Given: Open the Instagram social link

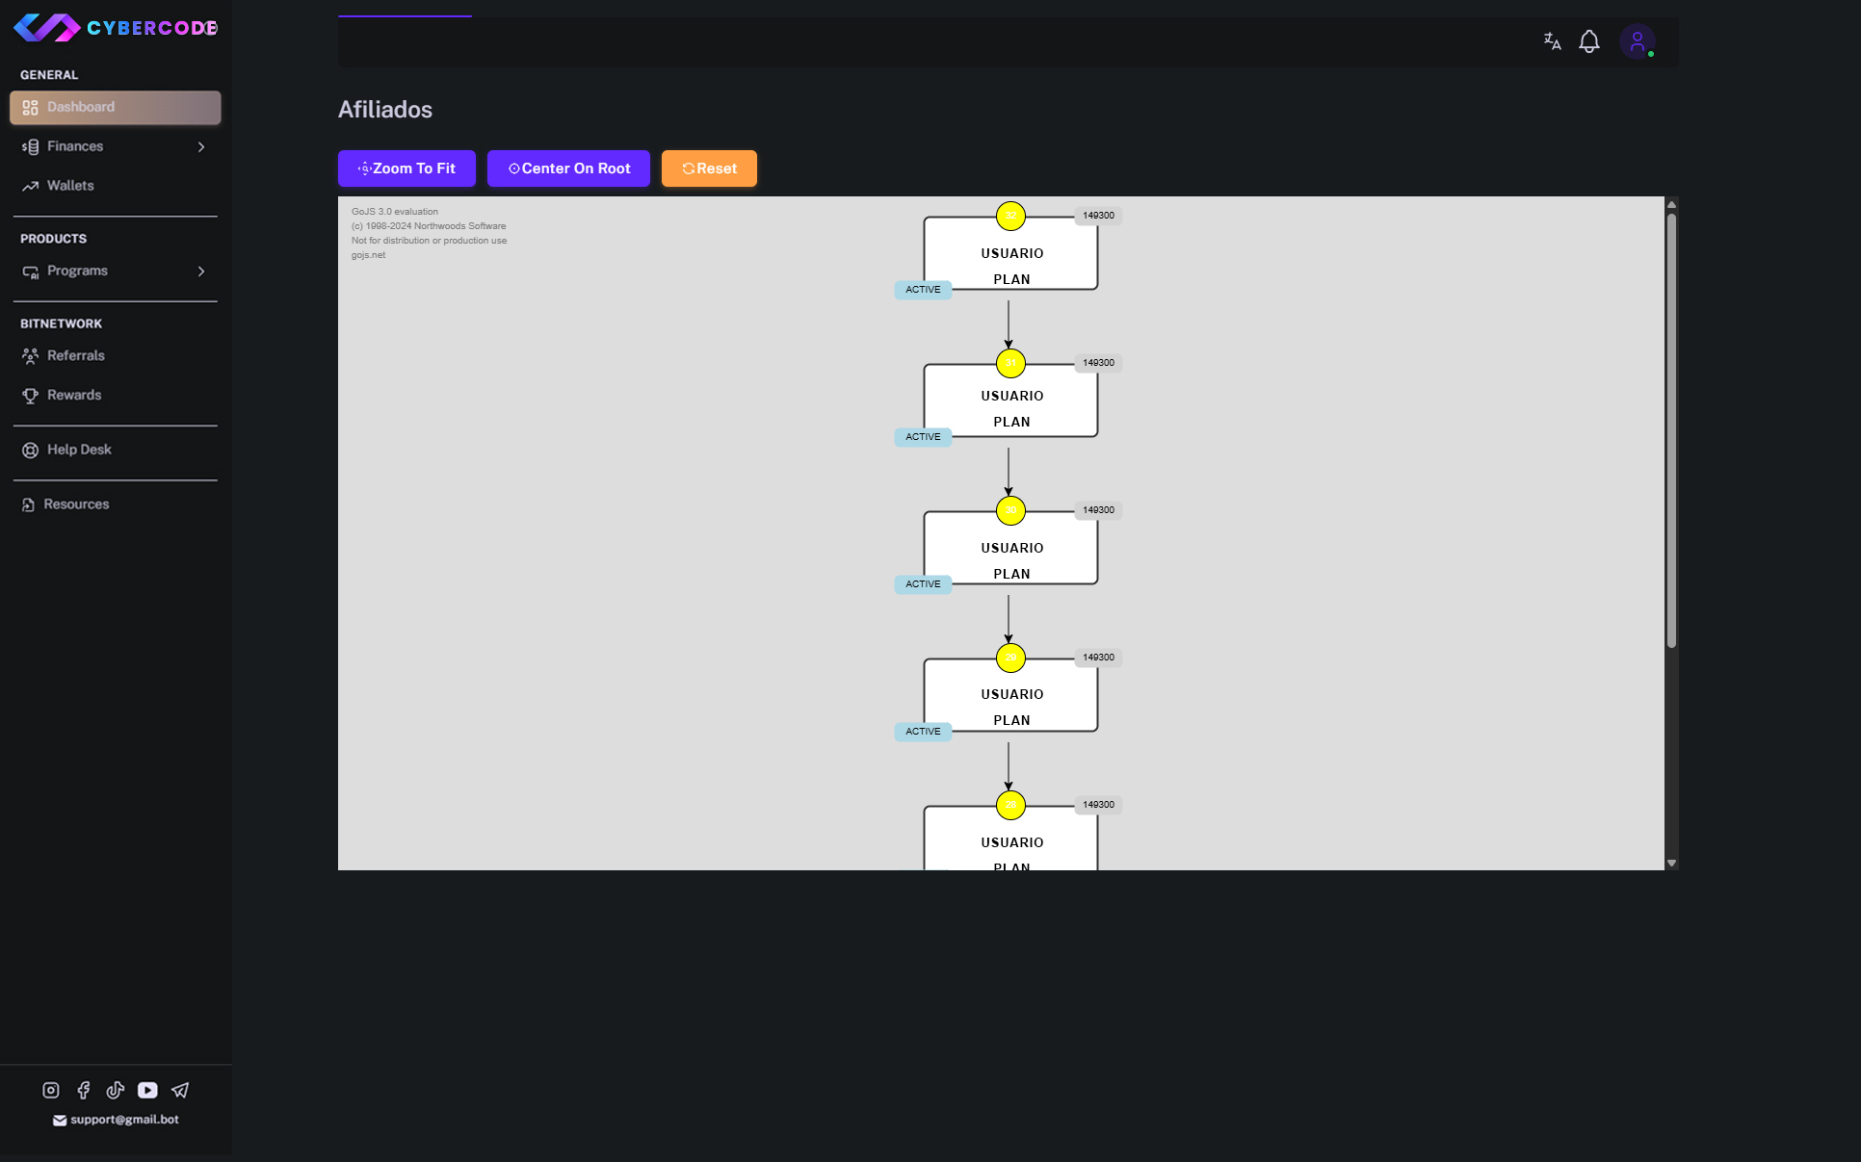Looking at the screenshot, I should tap(51, 1090).
